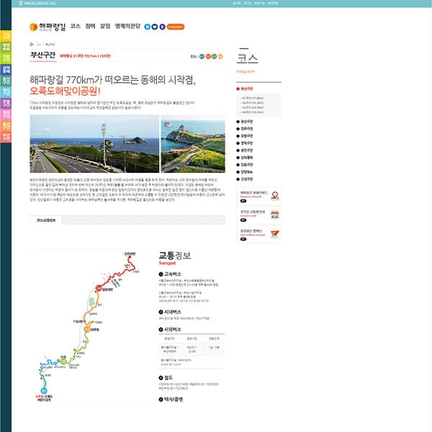Expand 양양속초 in the right course menu
Viewport: 432px width, 432px height.
pos(245,171)
